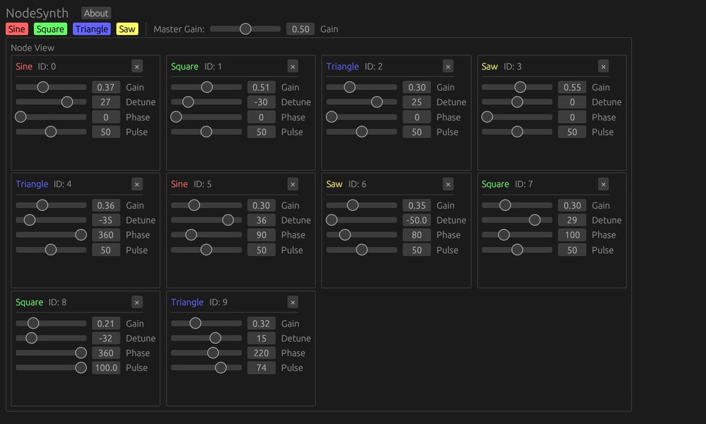Click Detune slider of Saw ID: 3
Viewport: 706px width, 424px height.
[517, 102]
